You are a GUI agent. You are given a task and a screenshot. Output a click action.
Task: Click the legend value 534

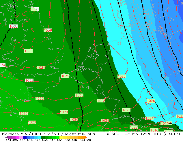[45, 140]
